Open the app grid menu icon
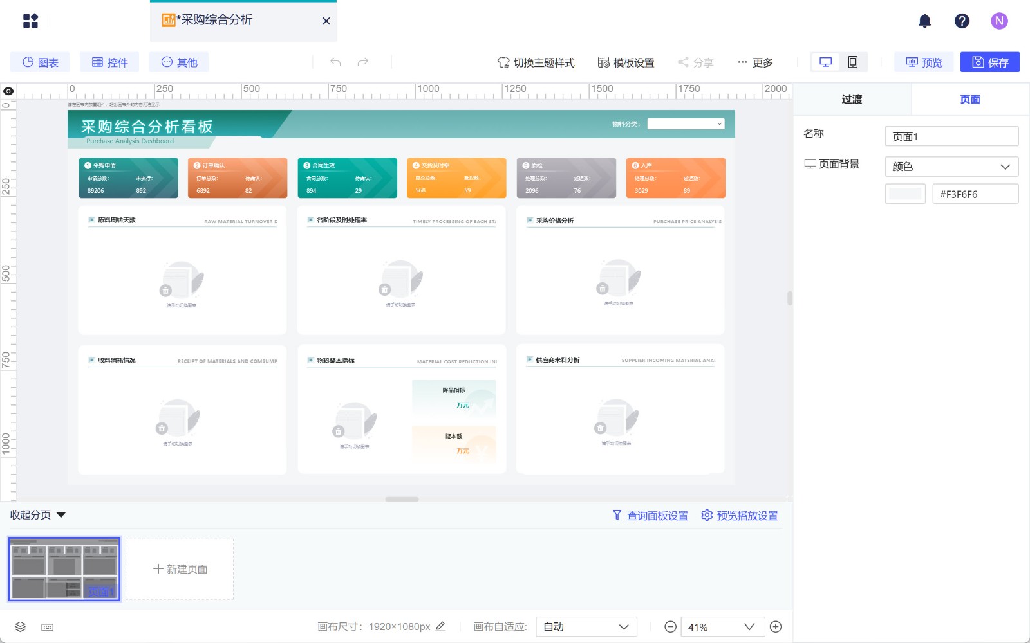The height and width of the screenshot is (643, 1030). tap(30, 21)
